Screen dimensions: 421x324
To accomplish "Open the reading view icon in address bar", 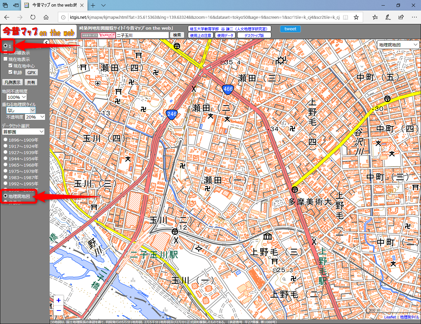I will pos(345,17).
